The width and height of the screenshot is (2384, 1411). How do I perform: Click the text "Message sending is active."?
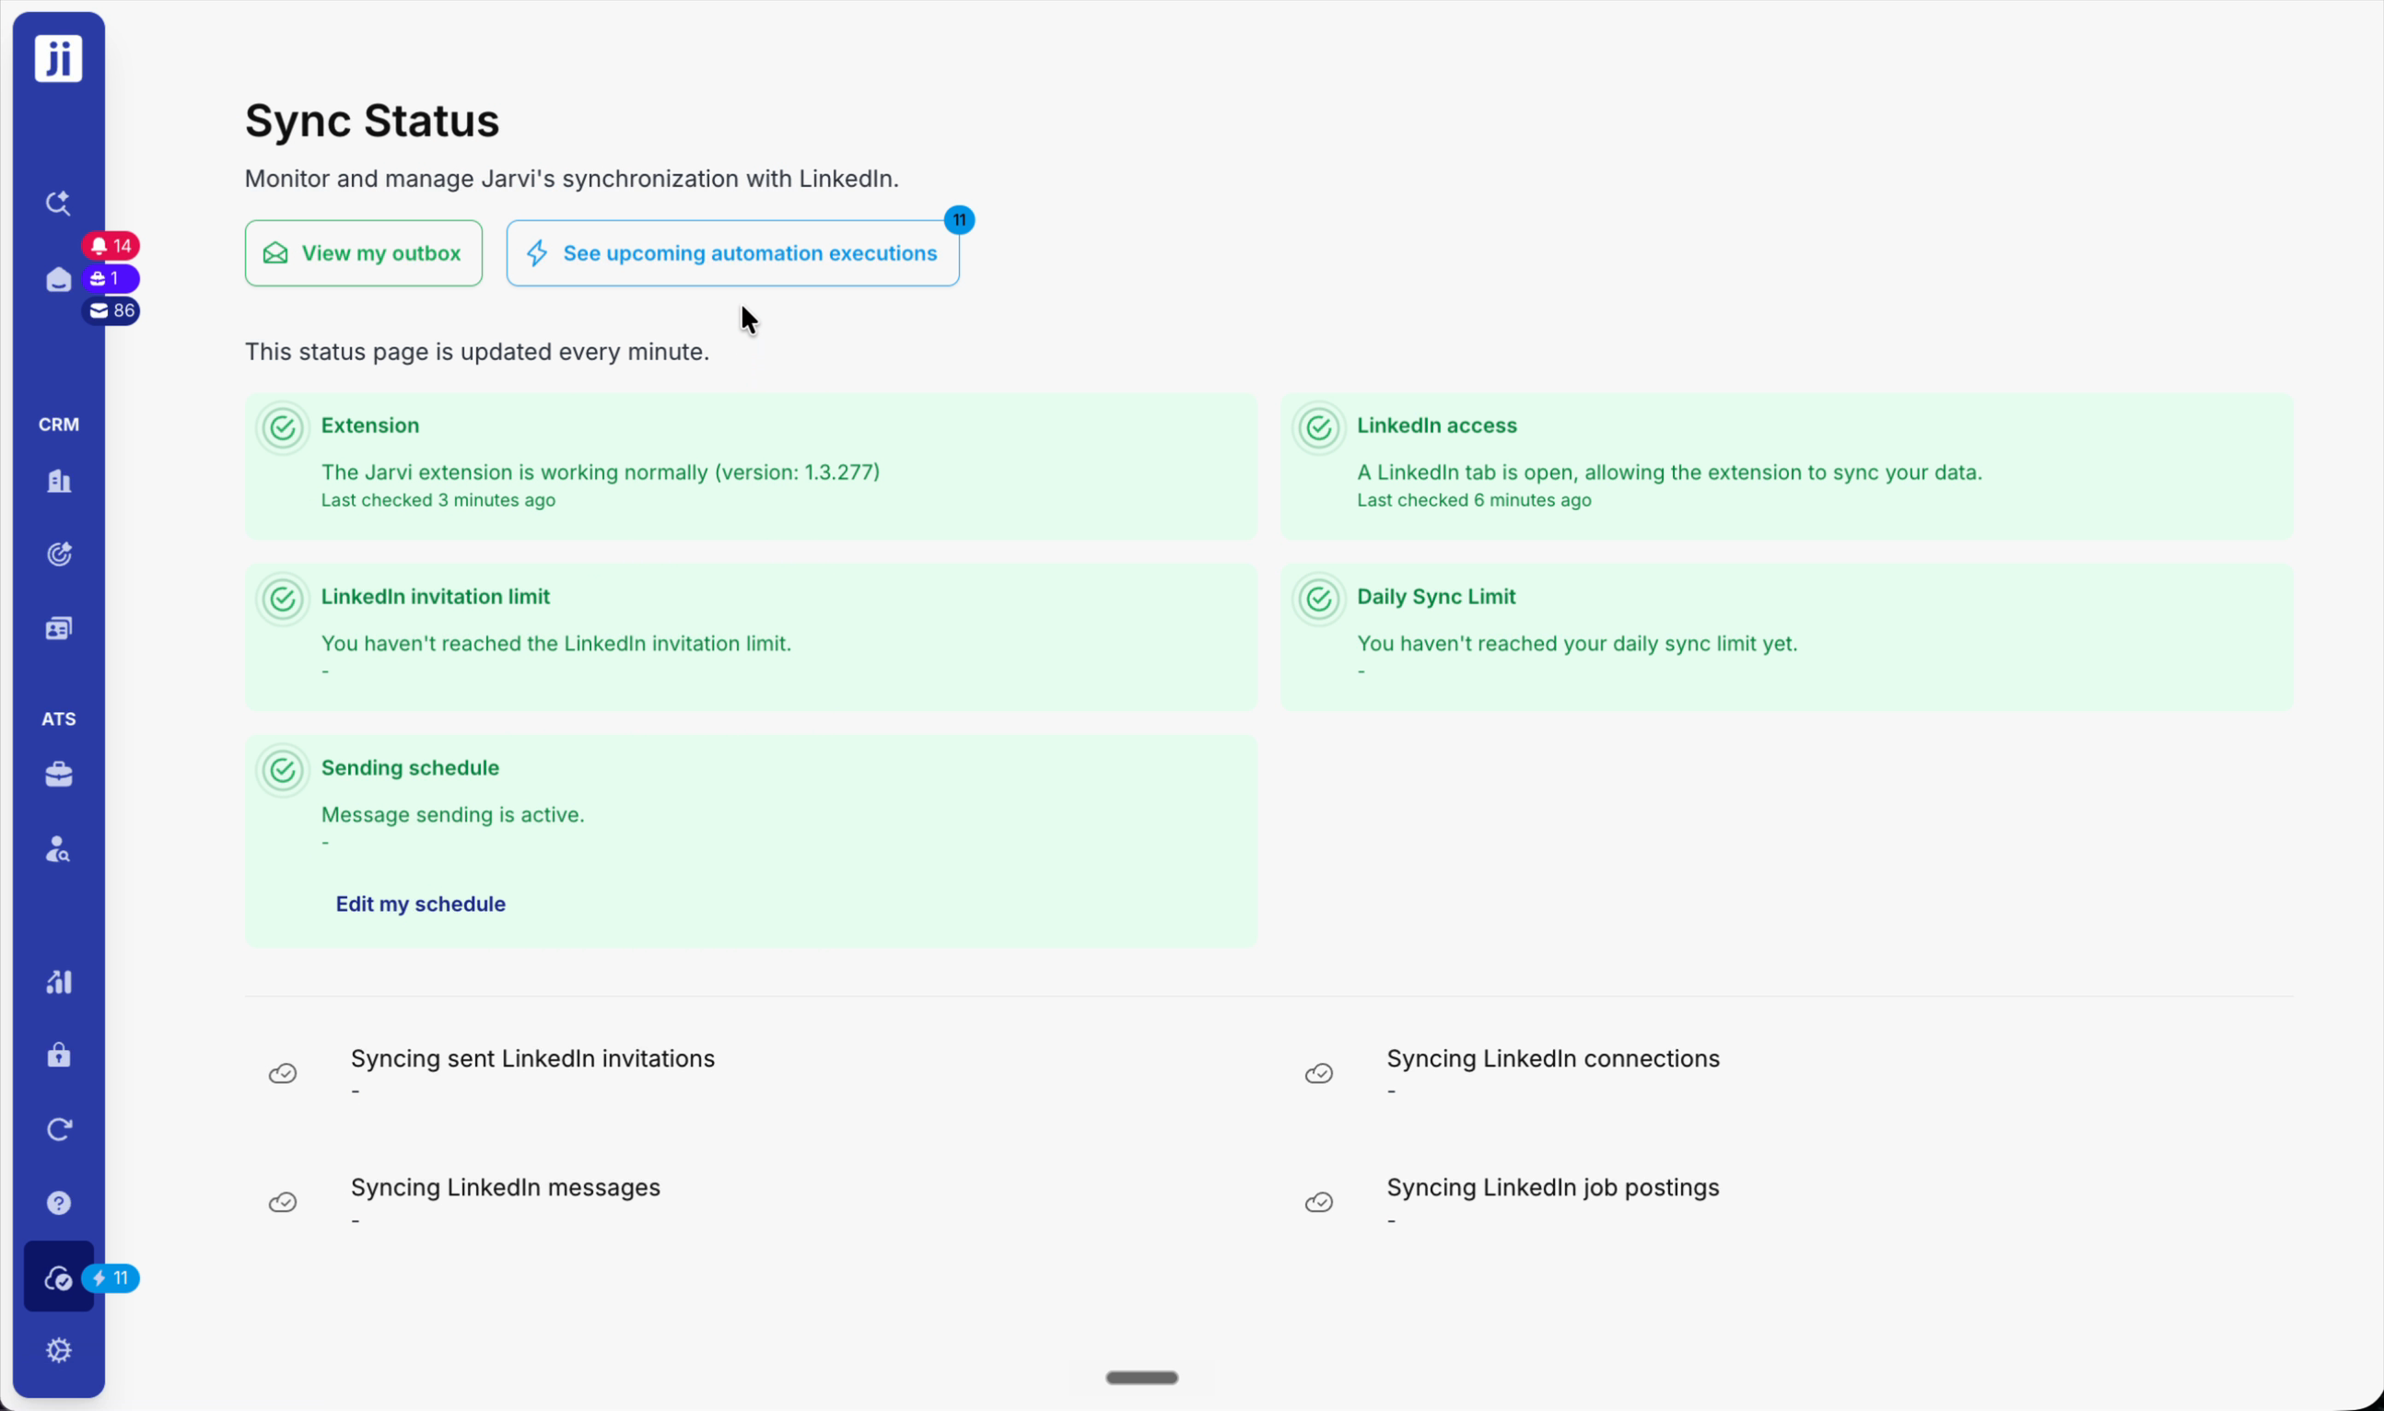click(x=452, y=815)
